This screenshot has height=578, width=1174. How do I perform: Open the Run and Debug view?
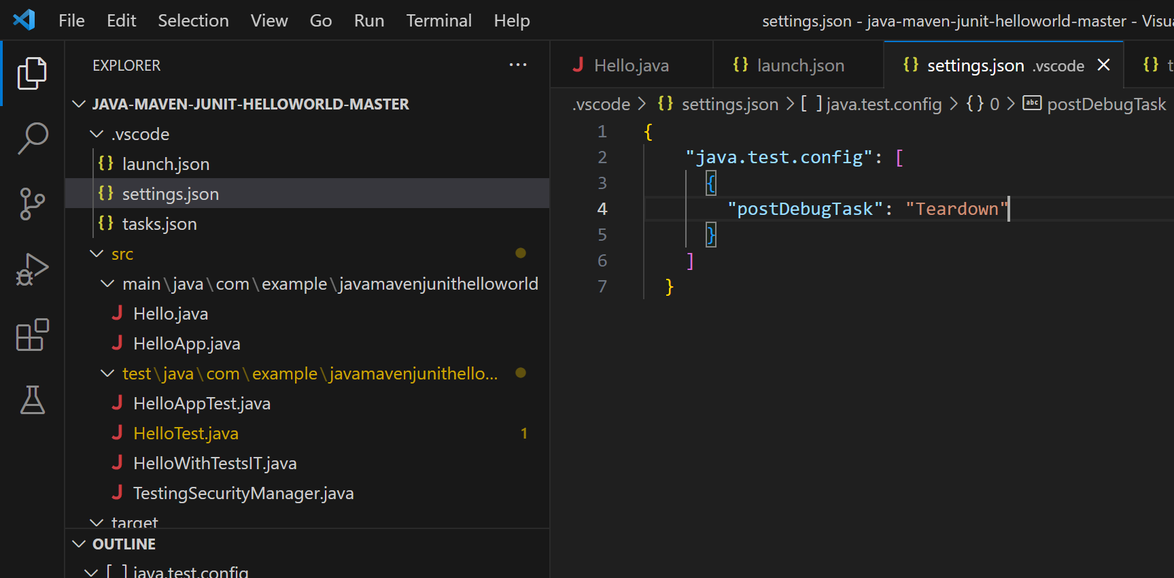click(x=32, y=269)
